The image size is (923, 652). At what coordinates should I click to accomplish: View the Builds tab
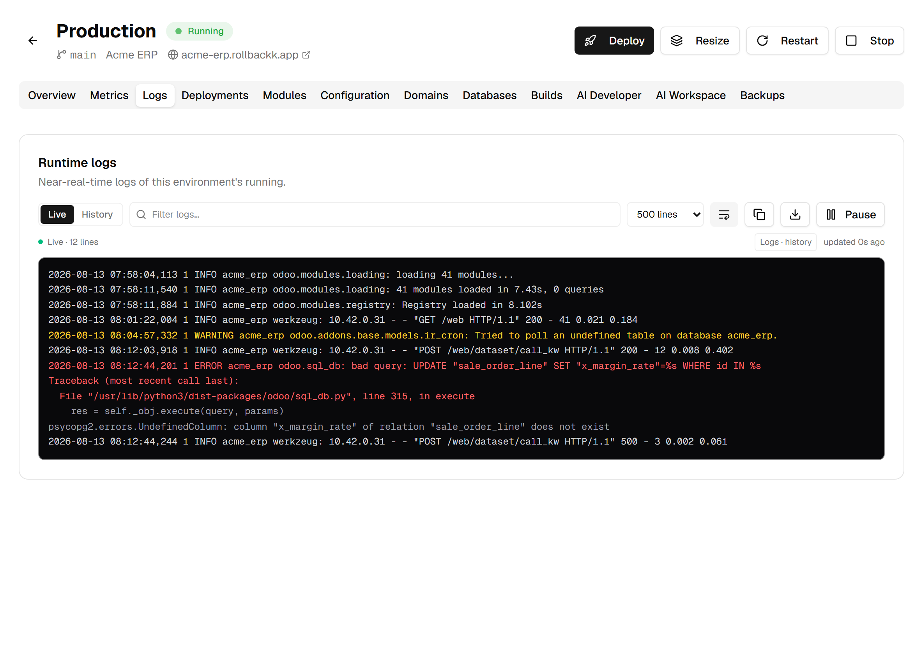(x=546, y=95)
